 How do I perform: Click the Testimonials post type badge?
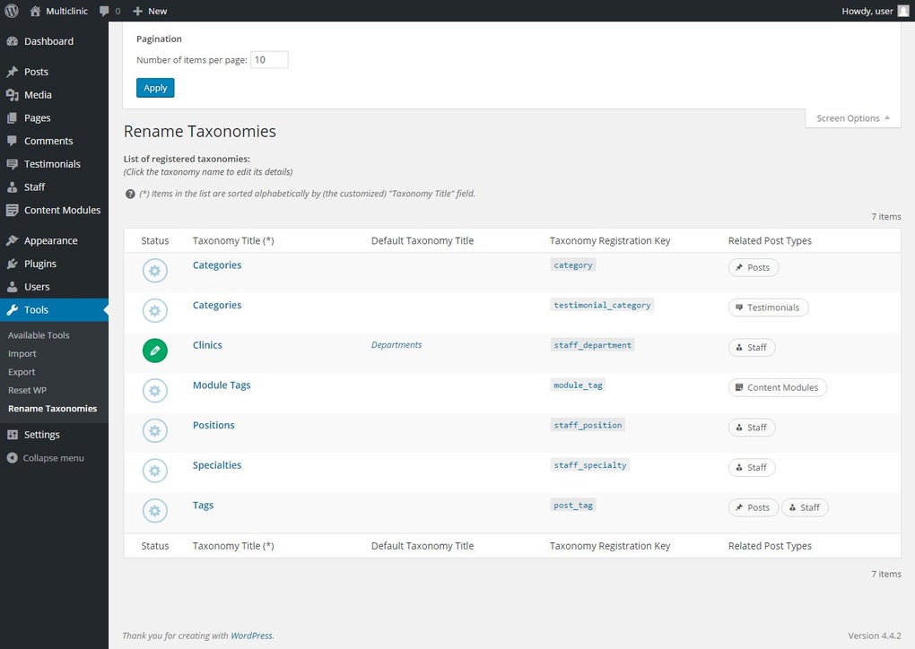[x=768, y=307]
